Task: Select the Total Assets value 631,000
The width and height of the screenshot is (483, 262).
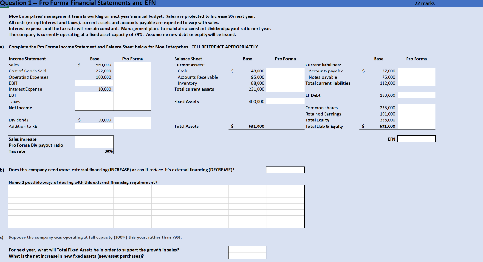Action: click(256, 126)
